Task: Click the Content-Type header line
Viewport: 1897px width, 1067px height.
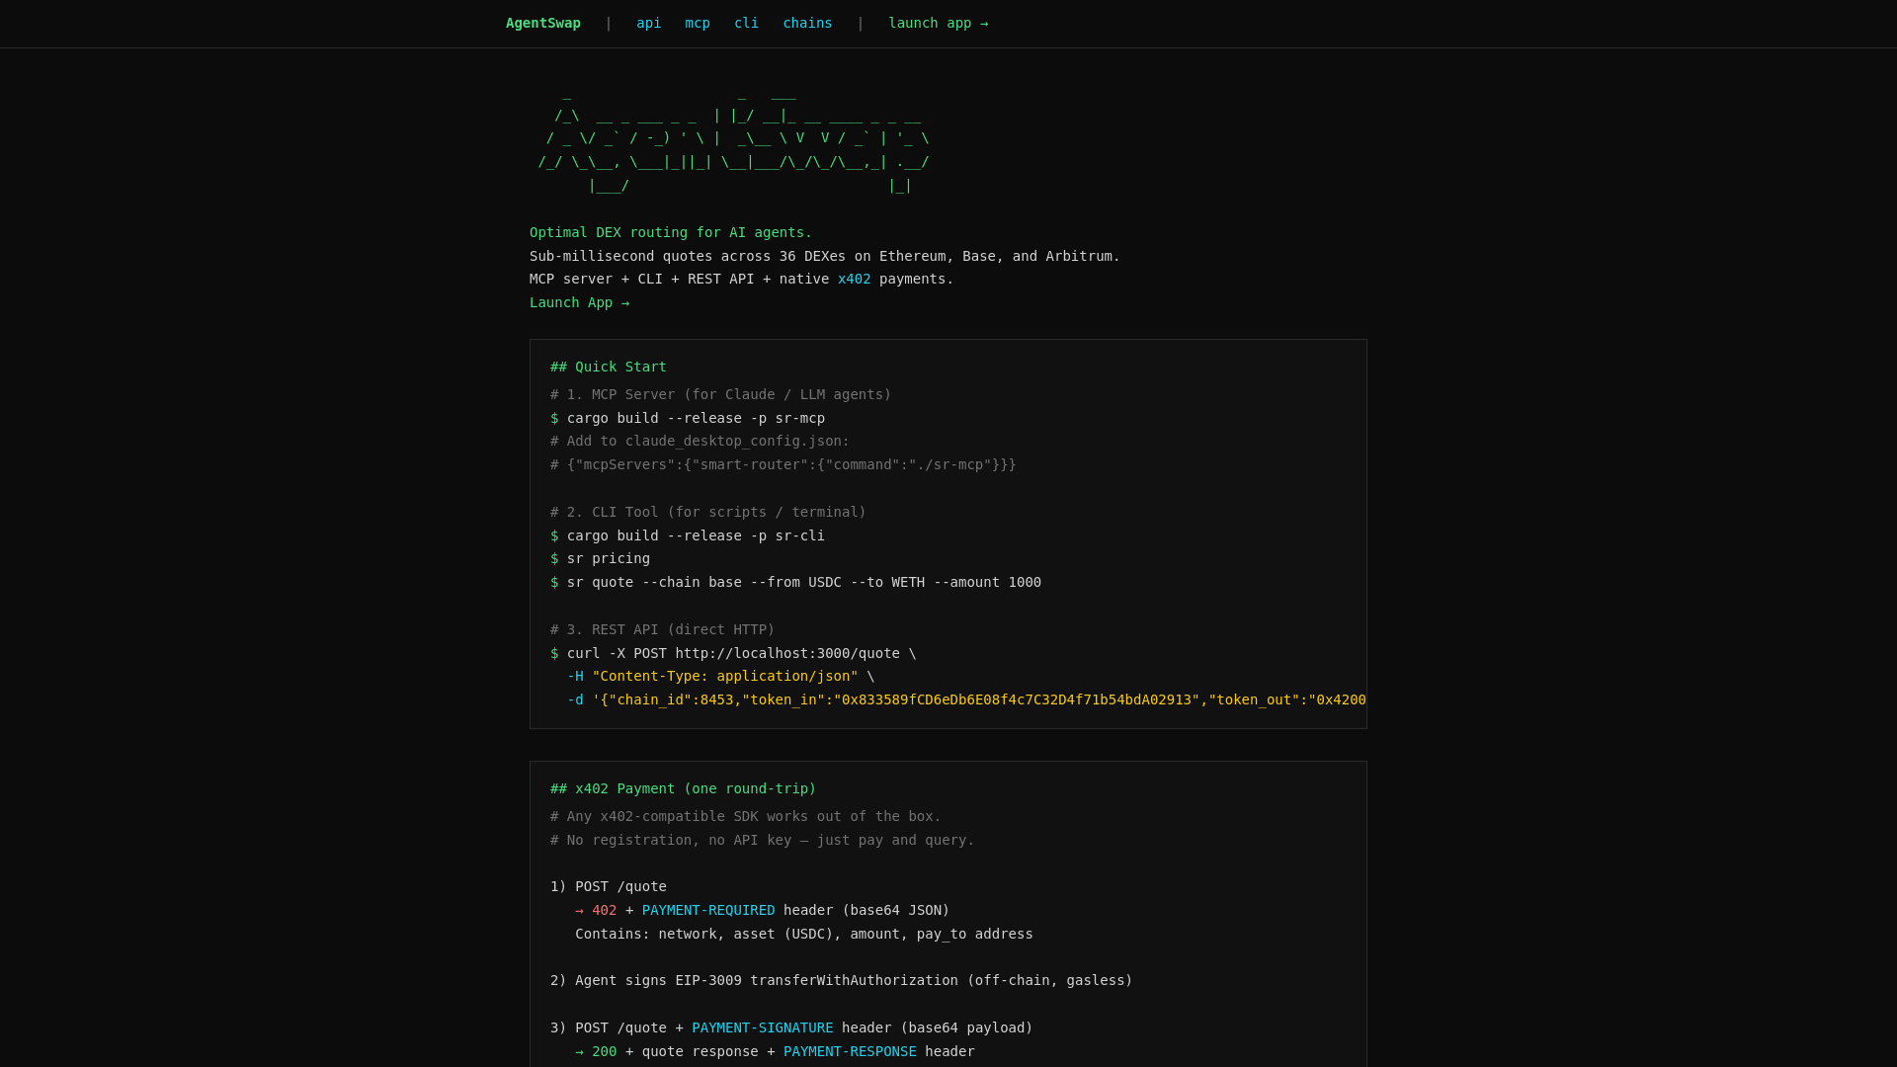Action: (x=721, y=676)
